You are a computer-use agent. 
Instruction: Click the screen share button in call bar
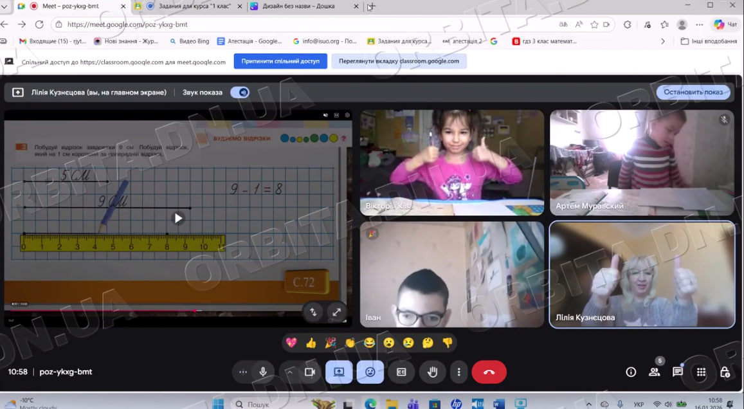point(339,372)
